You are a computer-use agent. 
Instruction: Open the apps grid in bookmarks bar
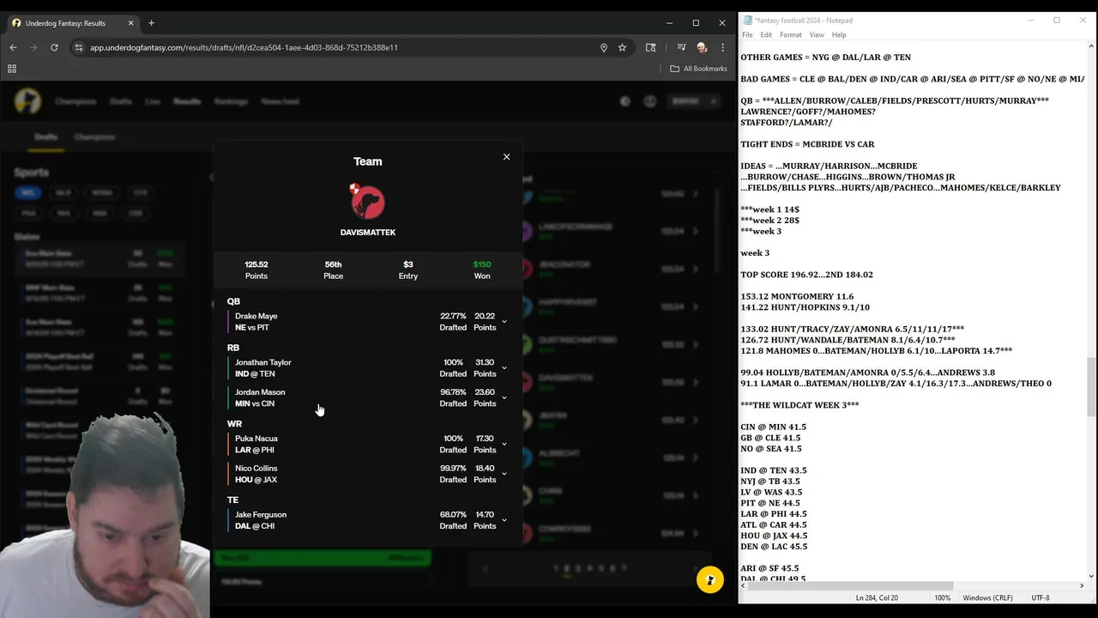click(12, 69)
